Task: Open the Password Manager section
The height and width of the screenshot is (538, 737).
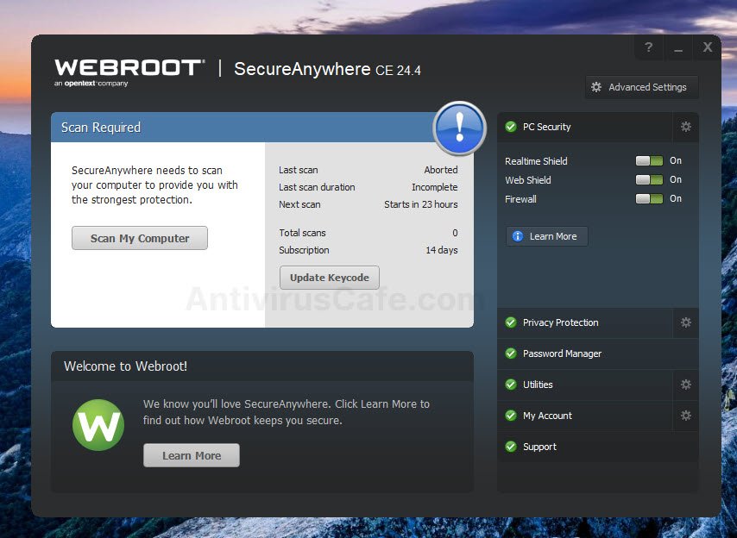Action: pos(598,353)
